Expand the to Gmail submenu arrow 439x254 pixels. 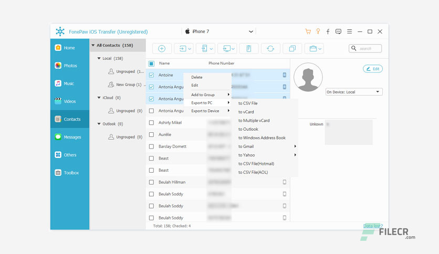tap(295, 146)
